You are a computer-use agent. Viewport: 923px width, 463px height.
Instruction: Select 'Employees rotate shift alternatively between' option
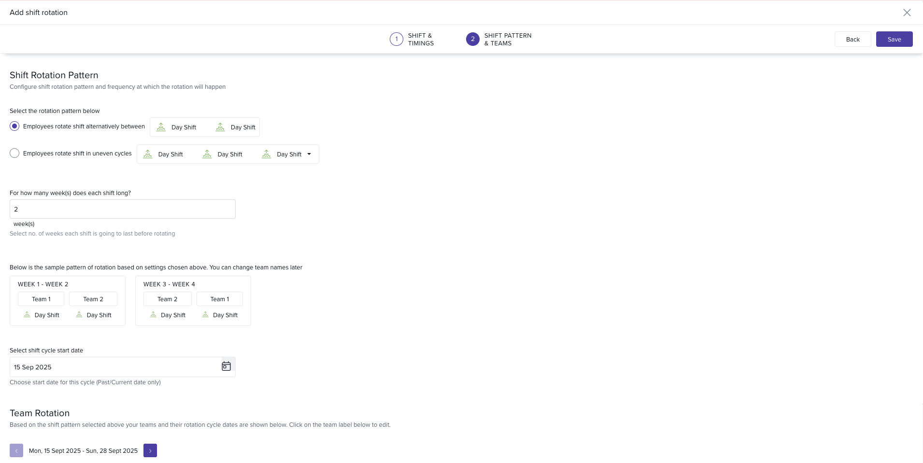tap(14, 126)
